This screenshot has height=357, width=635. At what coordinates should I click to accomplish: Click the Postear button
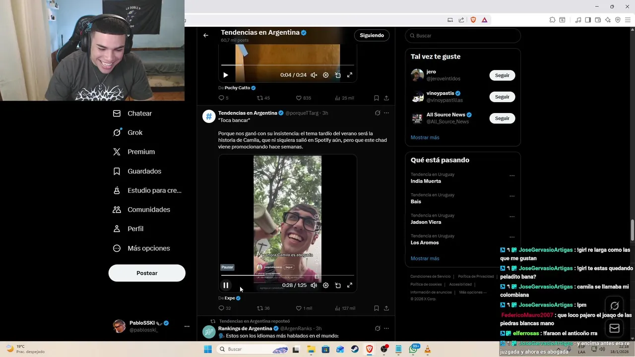147,273
